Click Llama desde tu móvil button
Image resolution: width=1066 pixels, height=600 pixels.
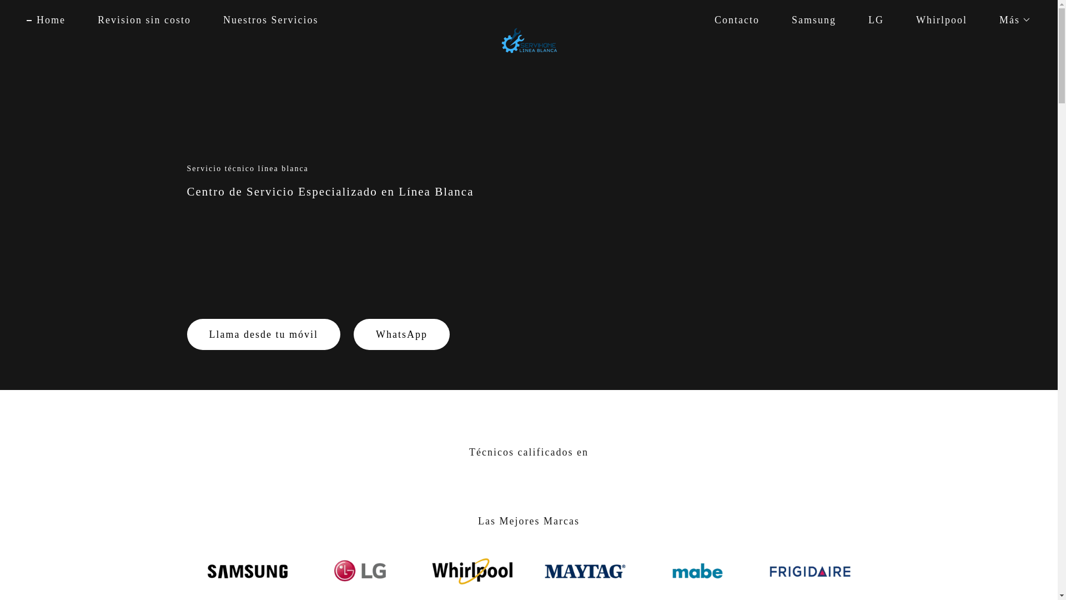pos(263,334)
